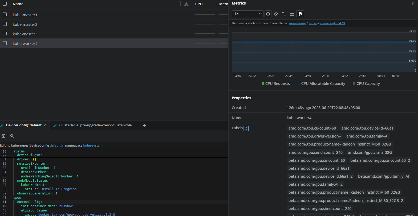Show network metrics arrows icon
Screen dimensions: 418x216
[x=284, y=14]
